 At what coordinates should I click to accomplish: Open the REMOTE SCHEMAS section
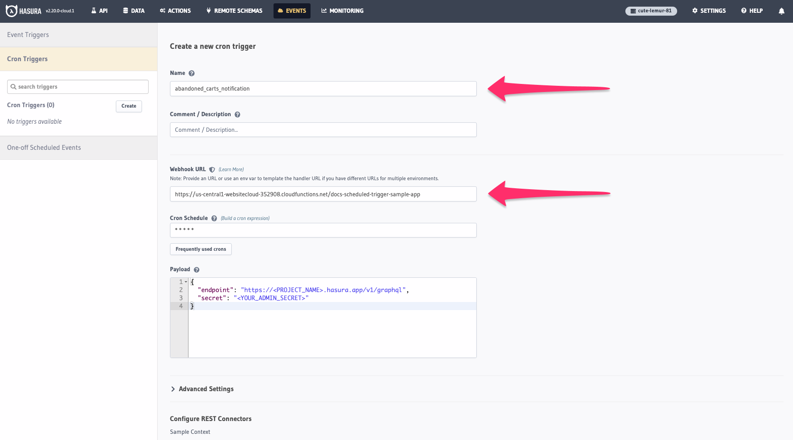[234, 10]
